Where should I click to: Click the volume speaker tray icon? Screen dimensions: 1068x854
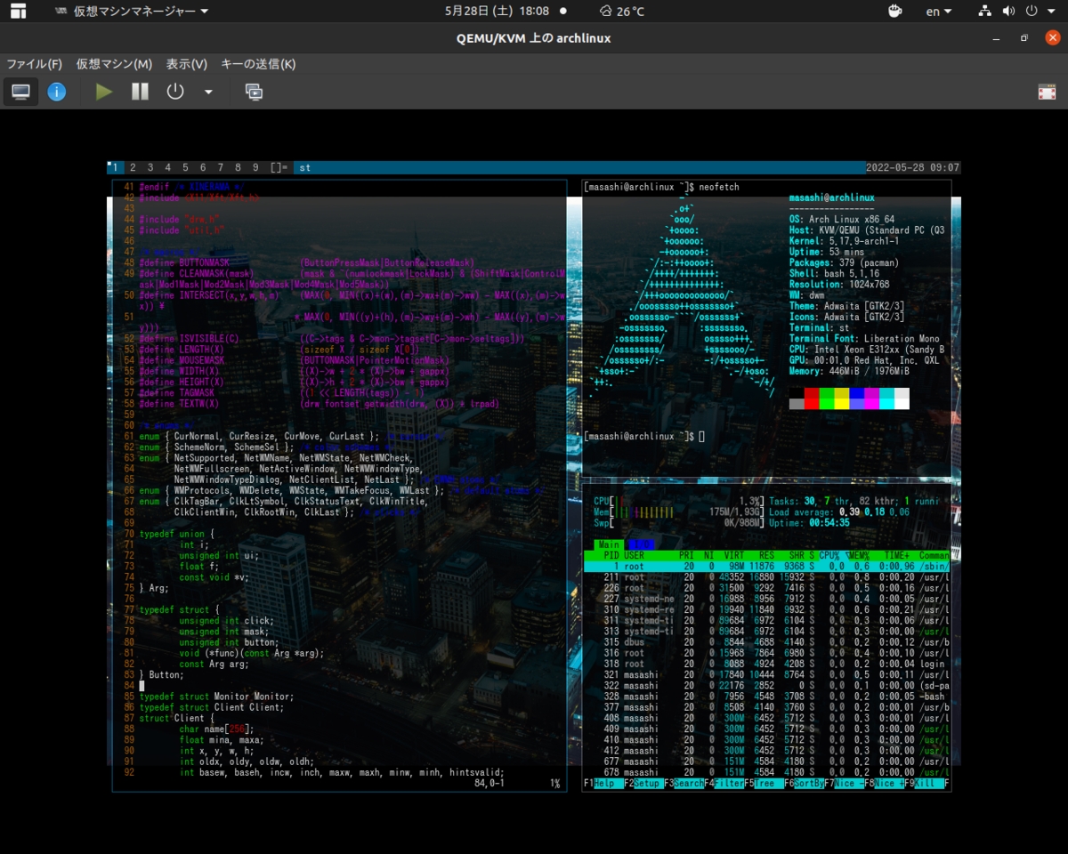click(1007, 12)
